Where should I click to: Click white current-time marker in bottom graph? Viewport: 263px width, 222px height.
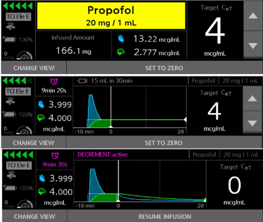(118, 181)
